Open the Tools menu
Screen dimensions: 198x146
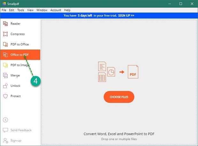[20, 10]
